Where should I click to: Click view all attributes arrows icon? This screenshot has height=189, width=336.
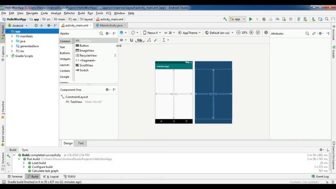[314, 34]
